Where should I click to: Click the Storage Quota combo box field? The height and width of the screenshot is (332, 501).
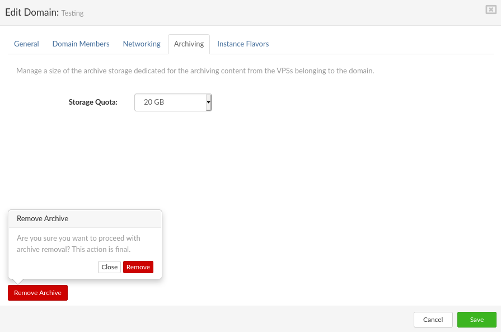(168, 102)
